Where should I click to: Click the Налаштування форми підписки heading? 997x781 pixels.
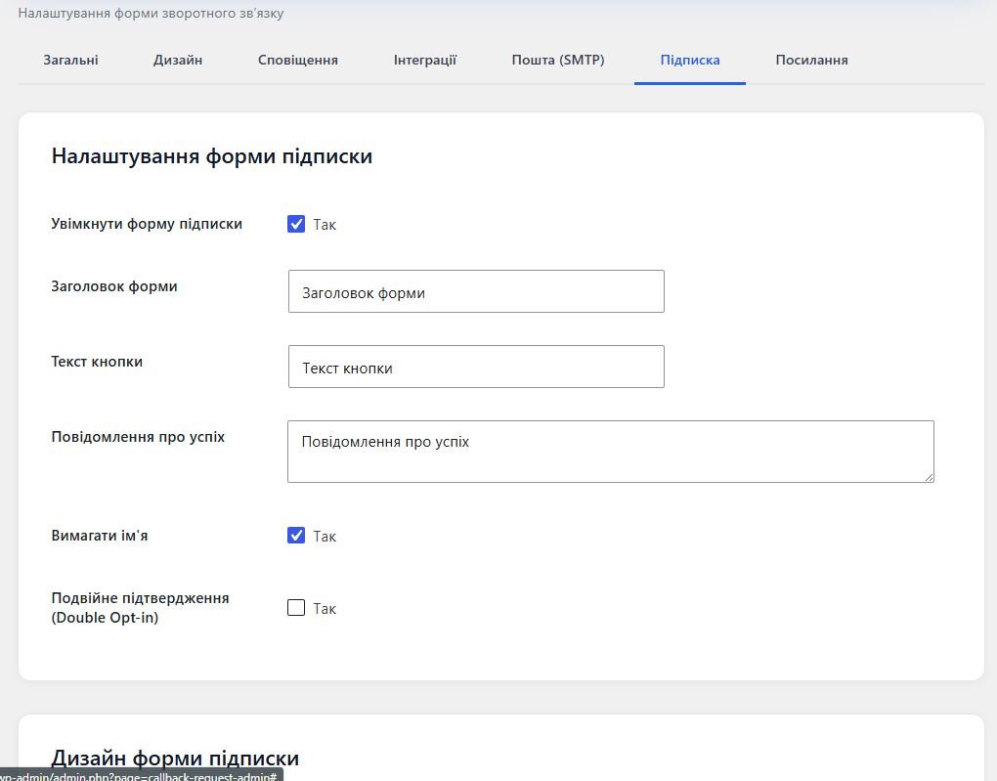212,155
